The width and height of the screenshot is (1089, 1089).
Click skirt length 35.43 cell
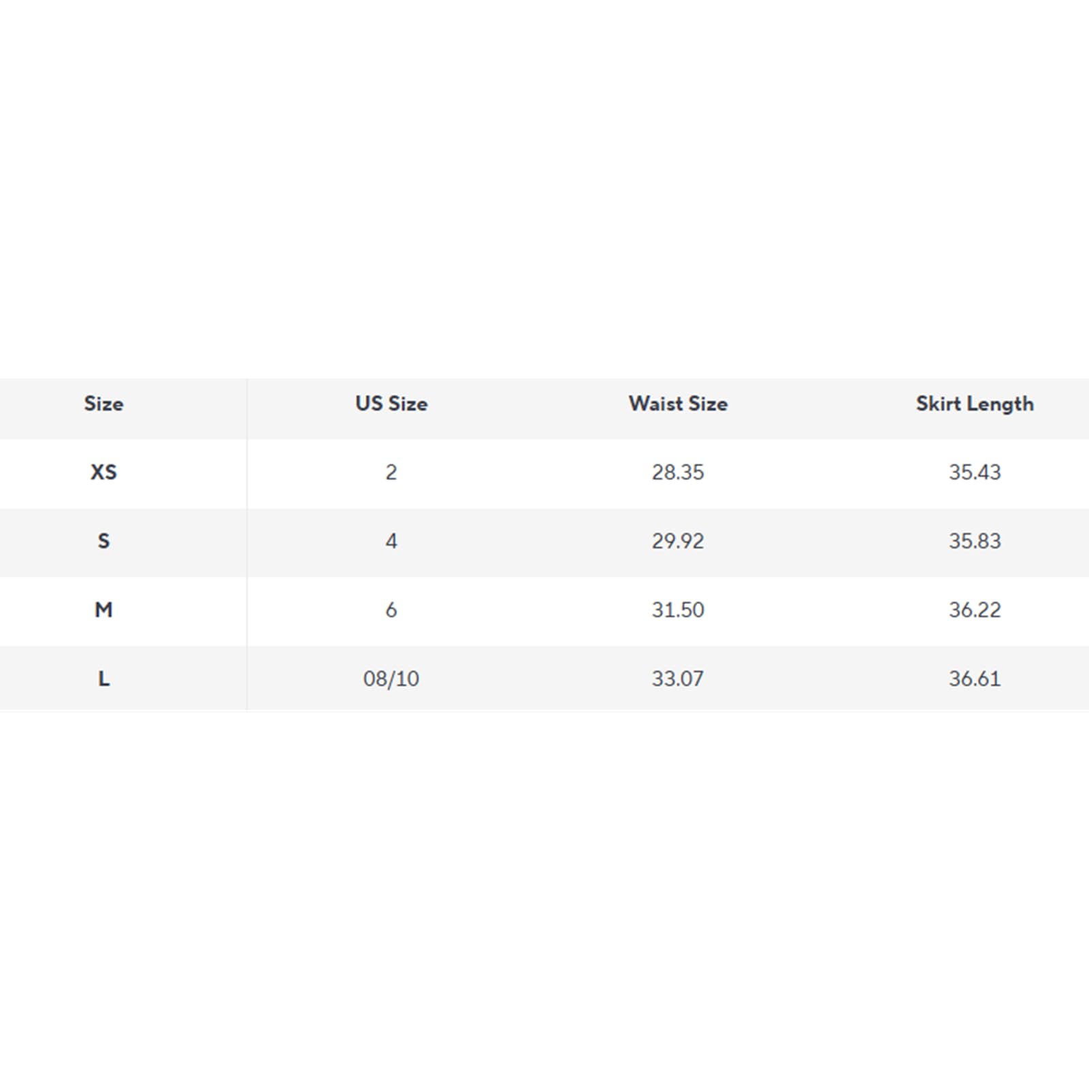[x=975, y=472]
